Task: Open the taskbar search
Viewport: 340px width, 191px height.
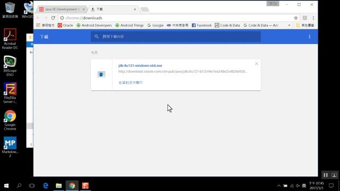Action: point(19,186)
